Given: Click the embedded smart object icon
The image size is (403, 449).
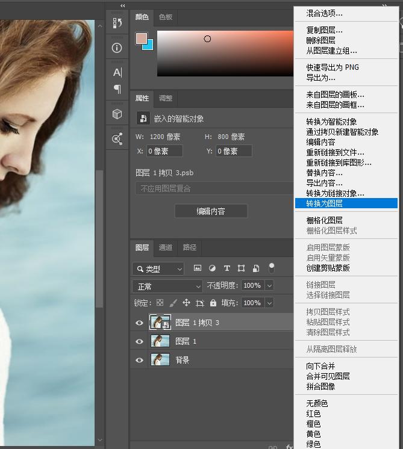Looking at the screenshot, I should pyautogui.click(x=143, y=118).
